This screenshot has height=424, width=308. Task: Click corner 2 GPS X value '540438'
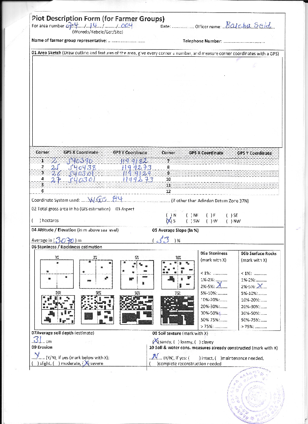point(82,167)
